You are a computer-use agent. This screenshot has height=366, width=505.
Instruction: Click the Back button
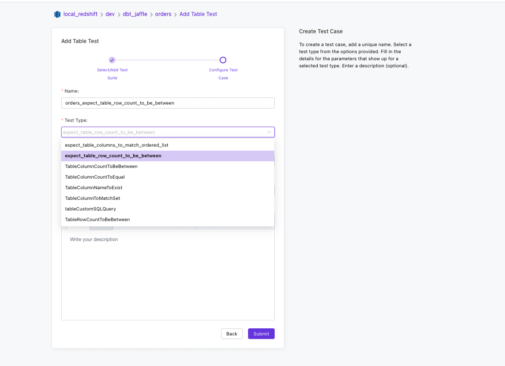click(x=232, y=334)
